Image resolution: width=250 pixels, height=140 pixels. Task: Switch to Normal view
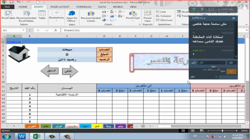pos(183,131)
